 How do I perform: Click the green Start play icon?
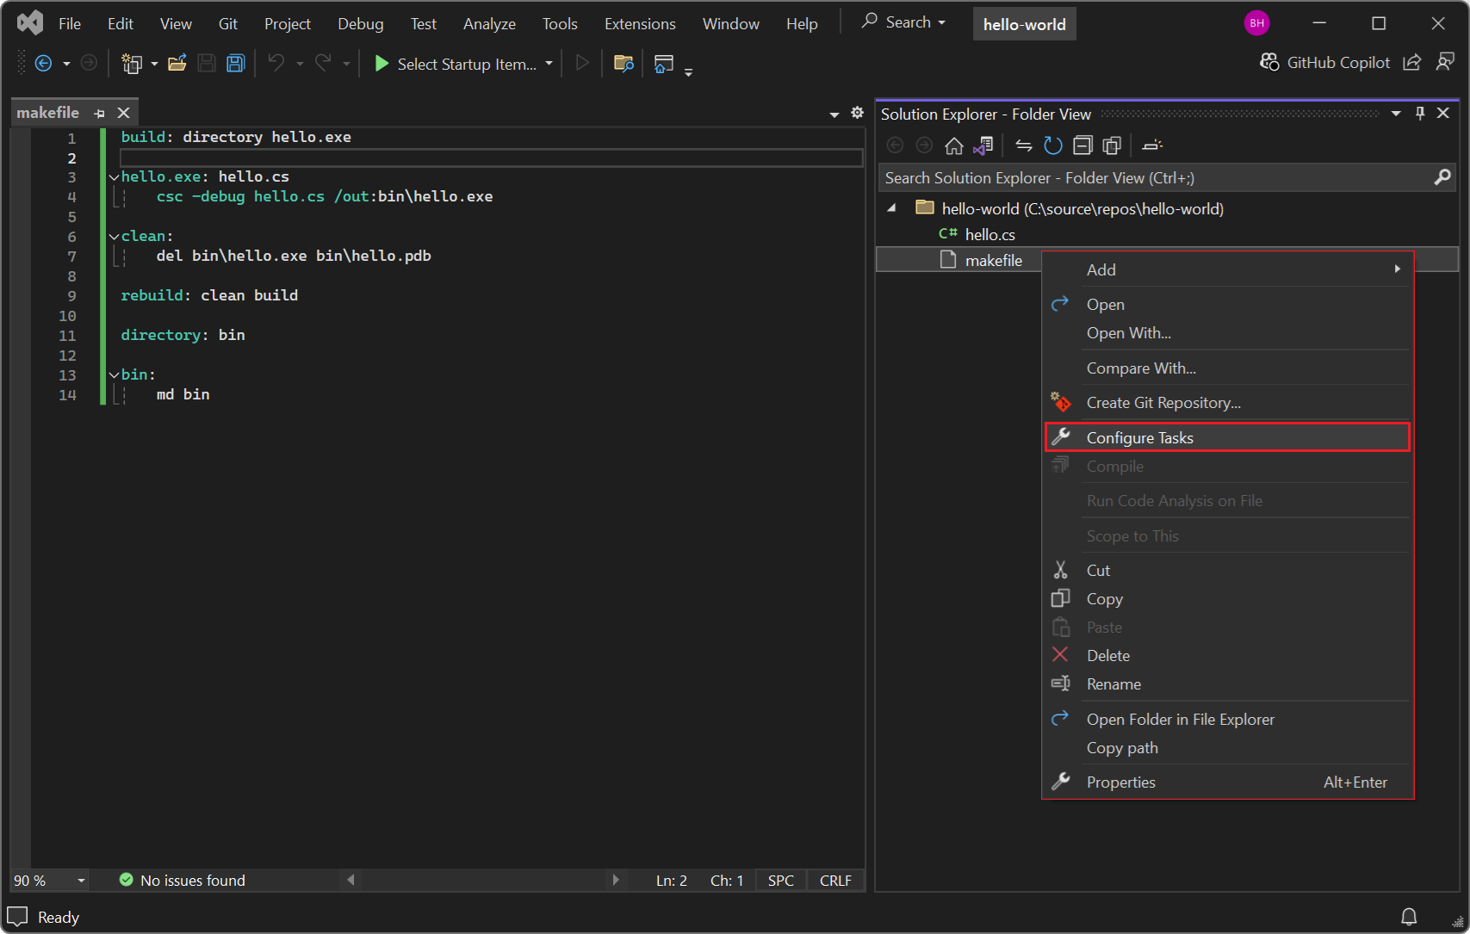[x=381, y=64]
